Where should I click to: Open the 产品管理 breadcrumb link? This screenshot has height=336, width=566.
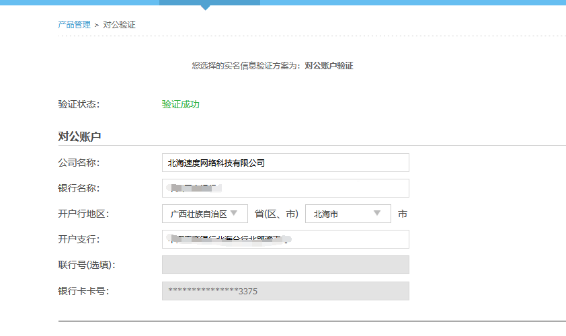coord(74,25)
